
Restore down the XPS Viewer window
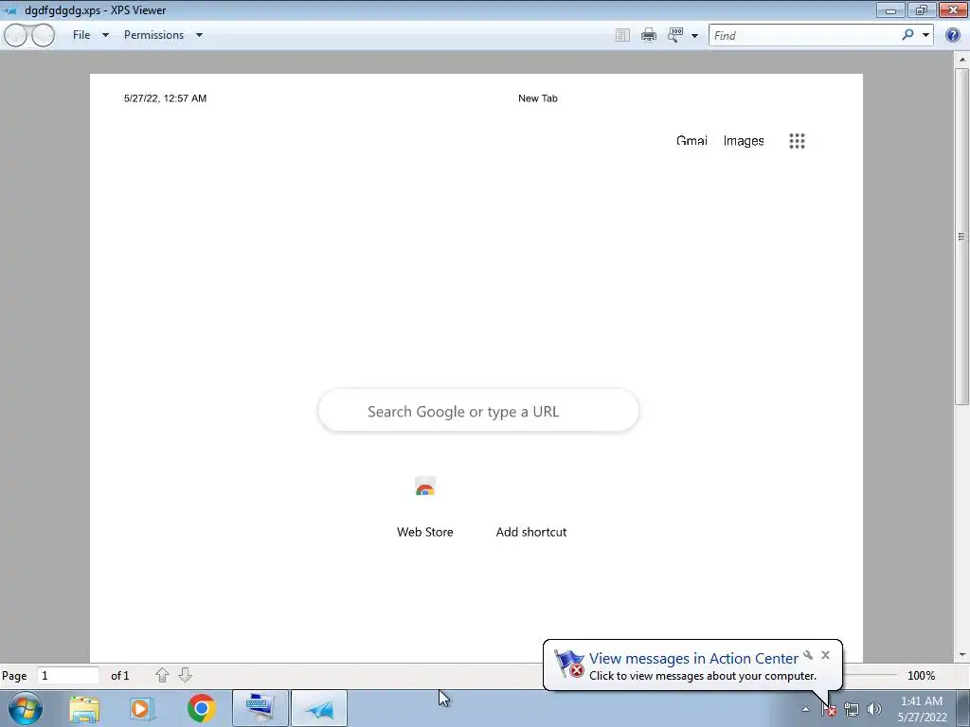[921, 9]
